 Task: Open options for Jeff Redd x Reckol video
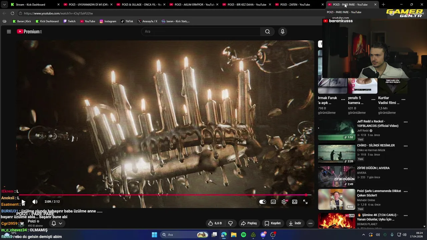(406, 122)
